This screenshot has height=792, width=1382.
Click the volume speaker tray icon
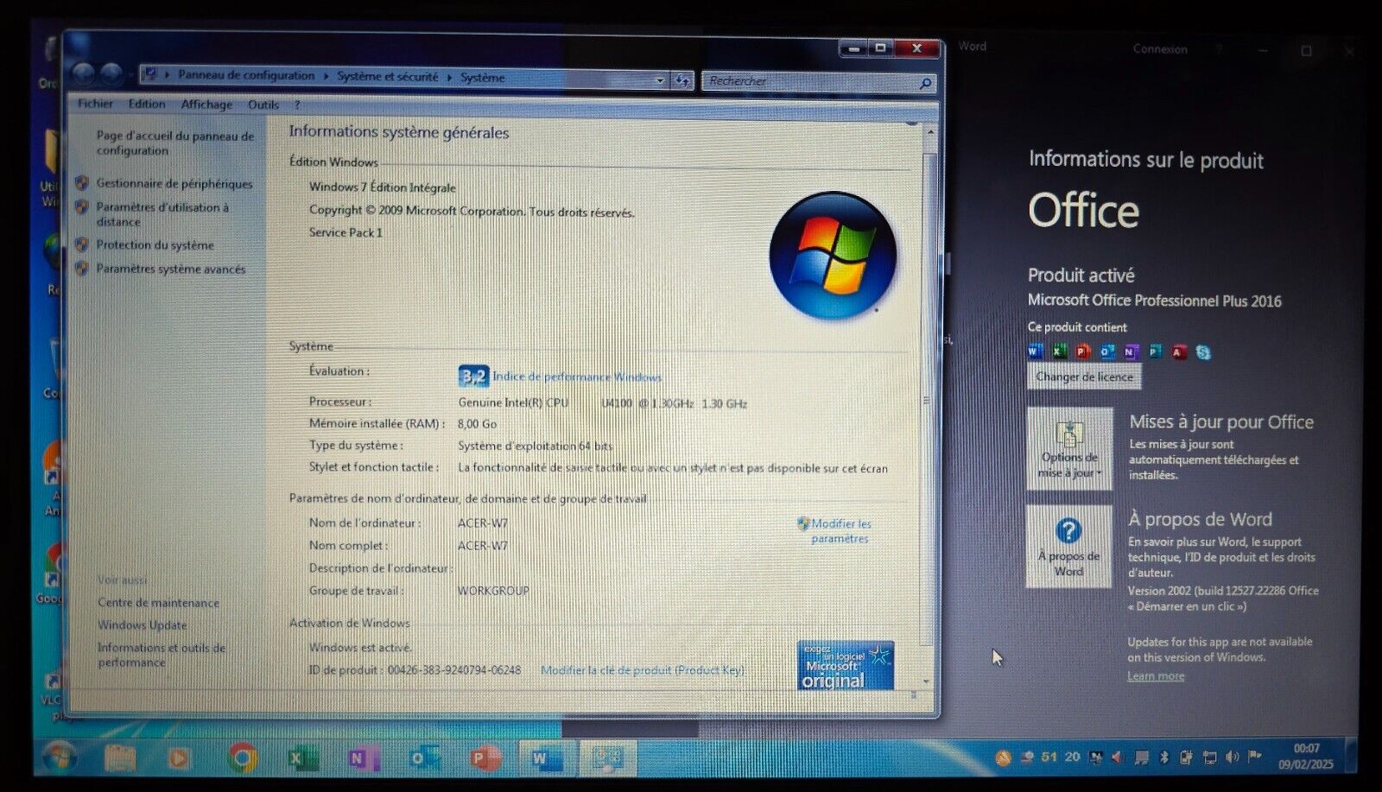(1232, 757)
